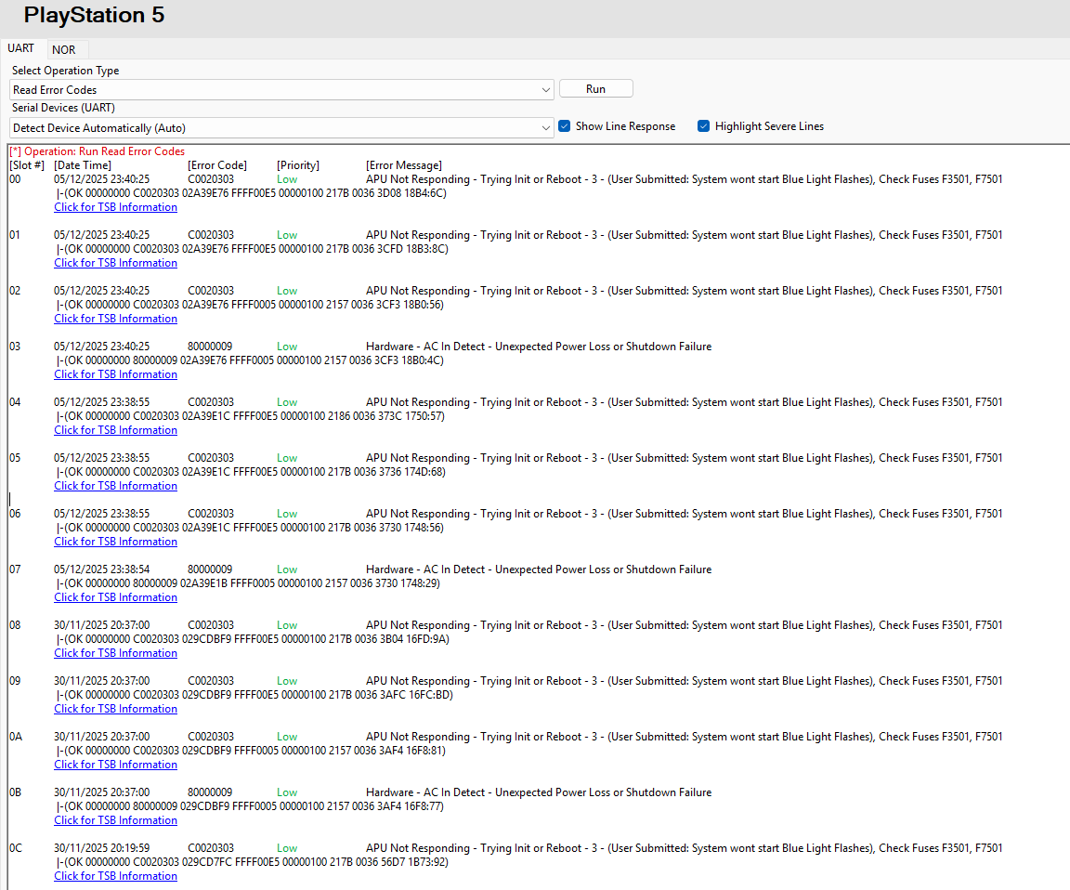Select the UART tab
This screenshot has height=890, width=1070.
point(21,48)
